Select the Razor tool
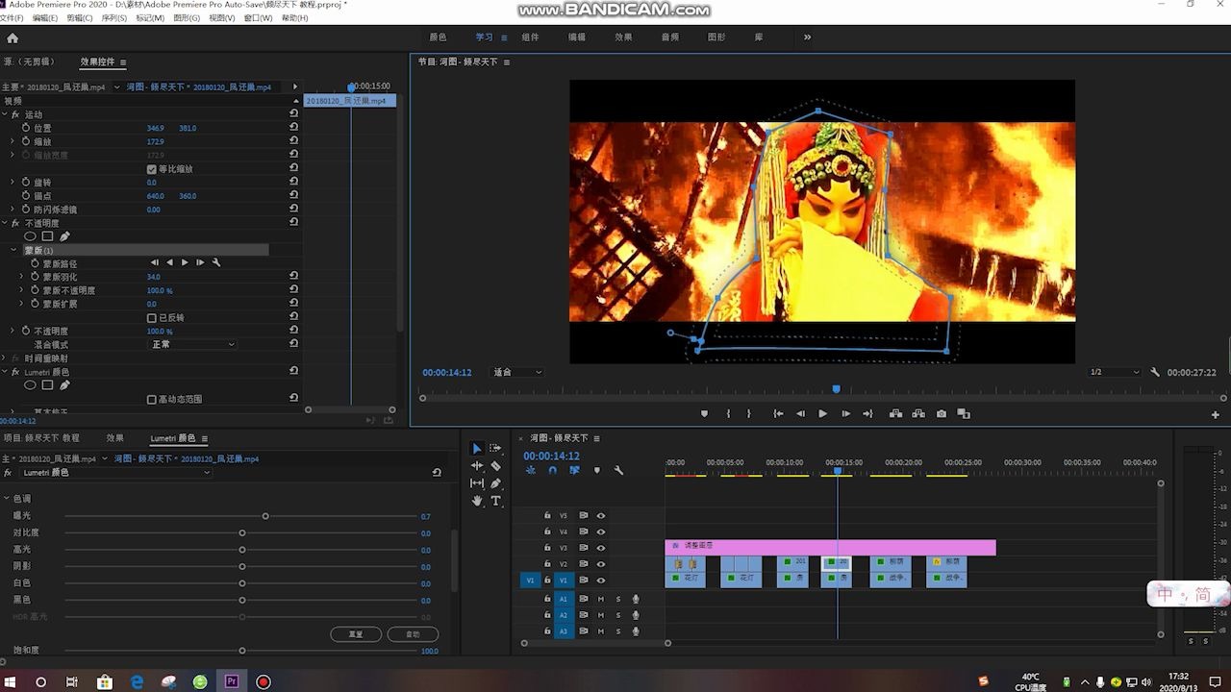 click(495, 466)
